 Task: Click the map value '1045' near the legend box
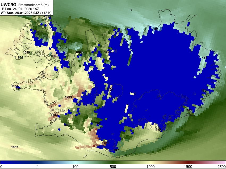click(48, 17)
